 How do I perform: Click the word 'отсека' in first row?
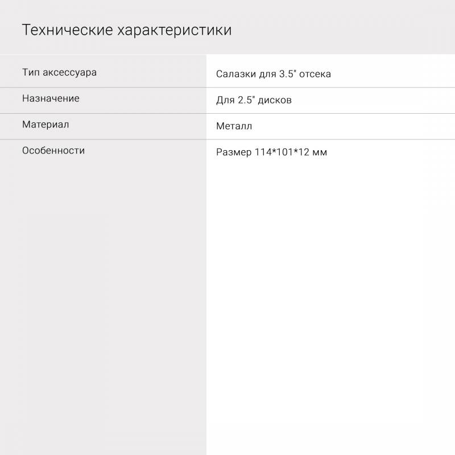click(315, 74)
